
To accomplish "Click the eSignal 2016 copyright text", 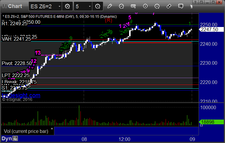I will pos(17,100).
